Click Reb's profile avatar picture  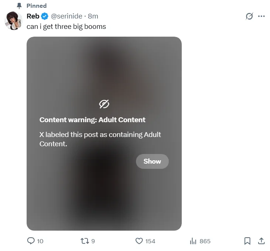[13, 20]
